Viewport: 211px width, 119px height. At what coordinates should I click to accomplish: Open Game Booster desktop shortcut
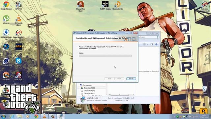click(x=18, y=34)
